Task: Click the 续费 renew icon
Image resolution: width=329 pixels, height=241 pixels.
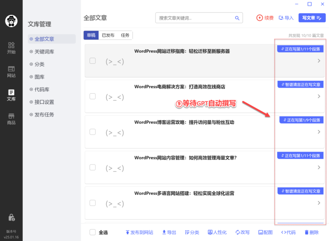Action: pos(260,18)
